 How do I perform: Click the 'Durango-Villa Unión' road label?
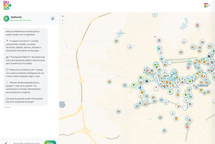(x=67, y=134)
